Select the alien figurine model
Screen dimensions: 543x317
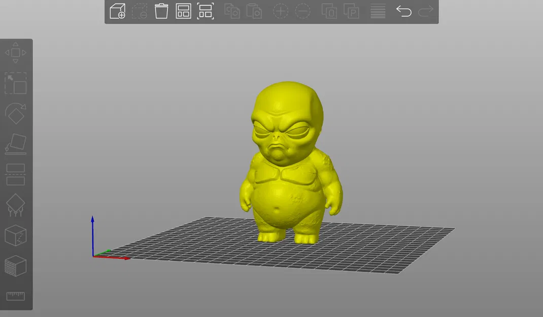click(289, 178)
